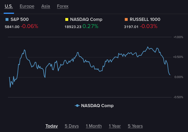Open the Europe markets tab
The width and height of the screenshot is (188, 132).
click(27, 6)
